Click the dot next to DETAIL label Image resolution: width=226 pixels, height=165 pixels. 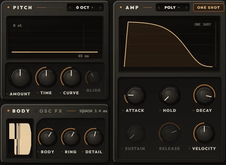pyautogui.click(x=83, y=152)
